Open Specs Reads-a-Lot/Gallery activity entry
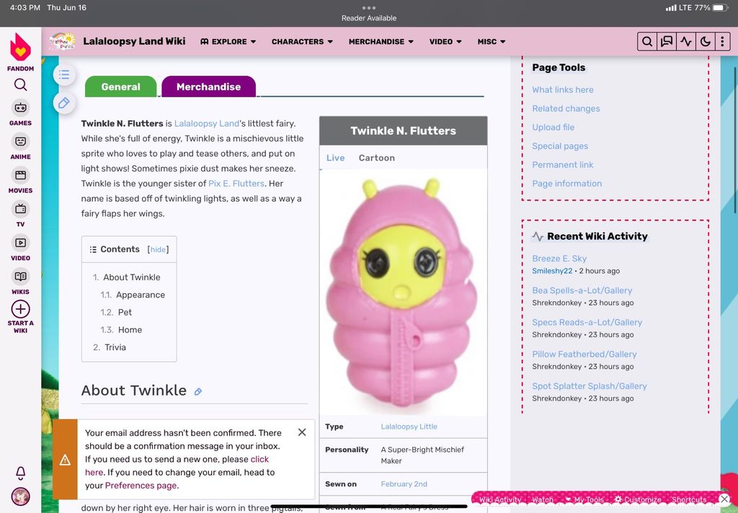The image size is (738, 513). click(x=587, y=322)
